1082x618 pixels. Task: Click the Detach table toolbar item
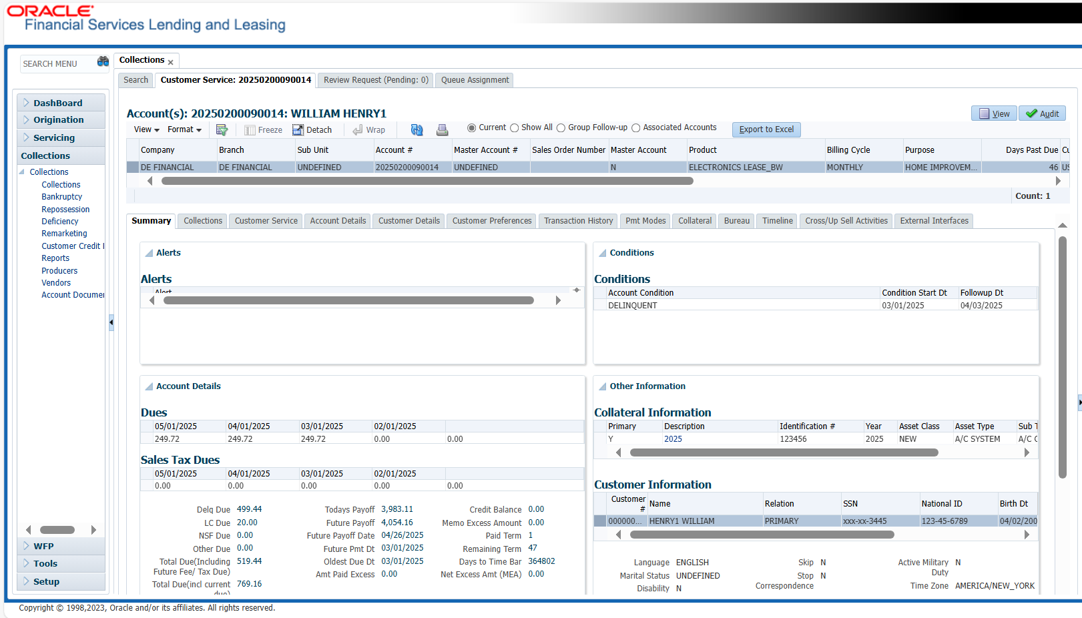pyautogui.click(x=312, y=130)
